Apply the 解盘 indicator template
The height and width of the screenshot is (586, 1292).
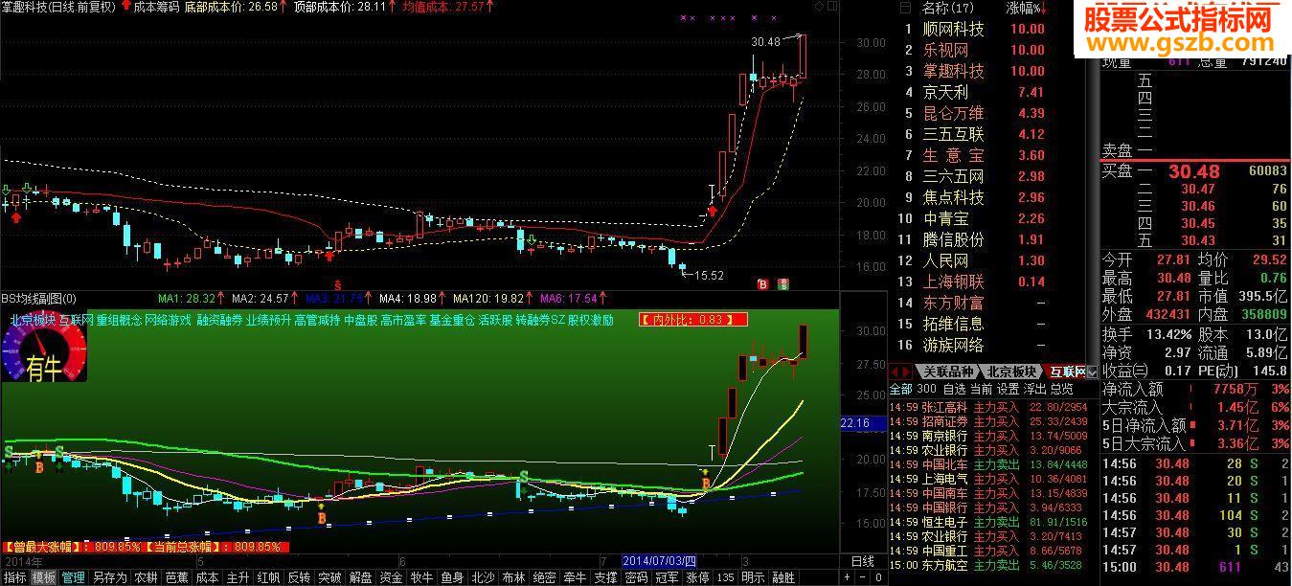(x=360, y=578)
